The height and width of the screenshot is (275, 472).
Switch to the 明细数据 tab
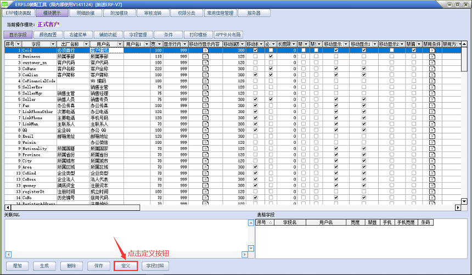pyautogui.click(x=85, y=13)
